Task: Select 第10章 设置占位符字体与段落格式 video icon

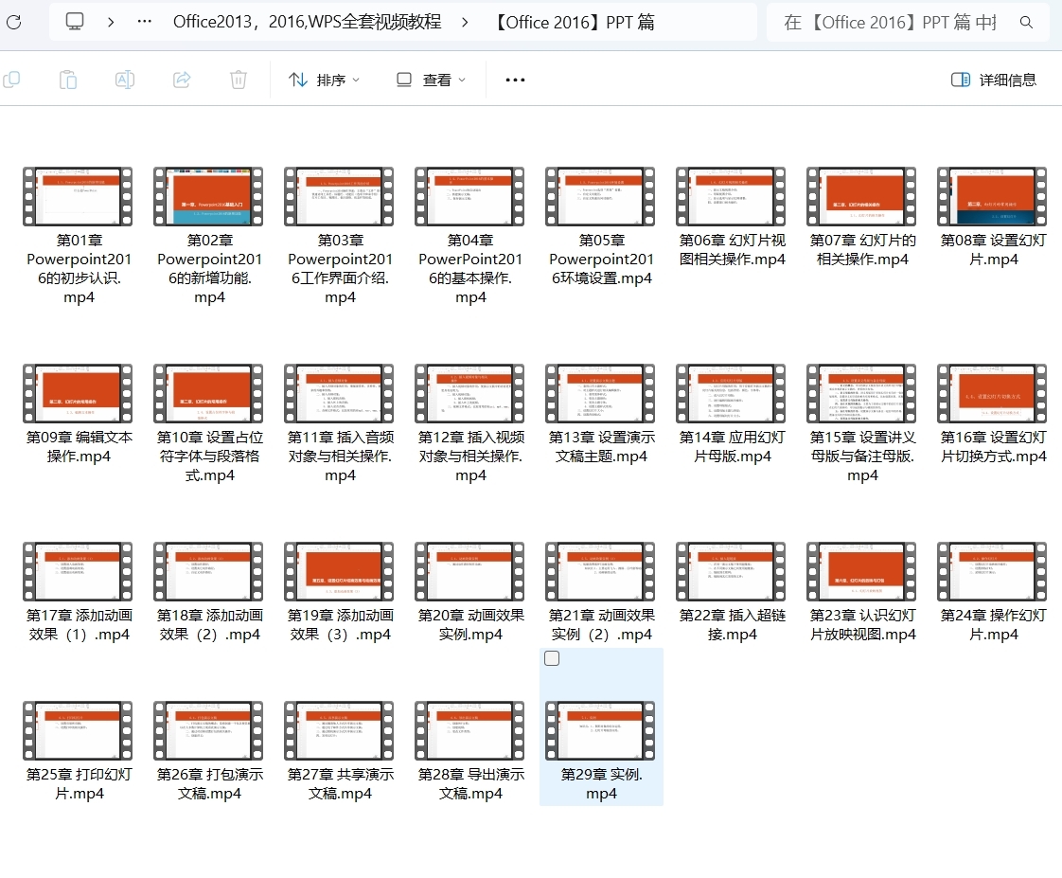Action: point(208,394)
